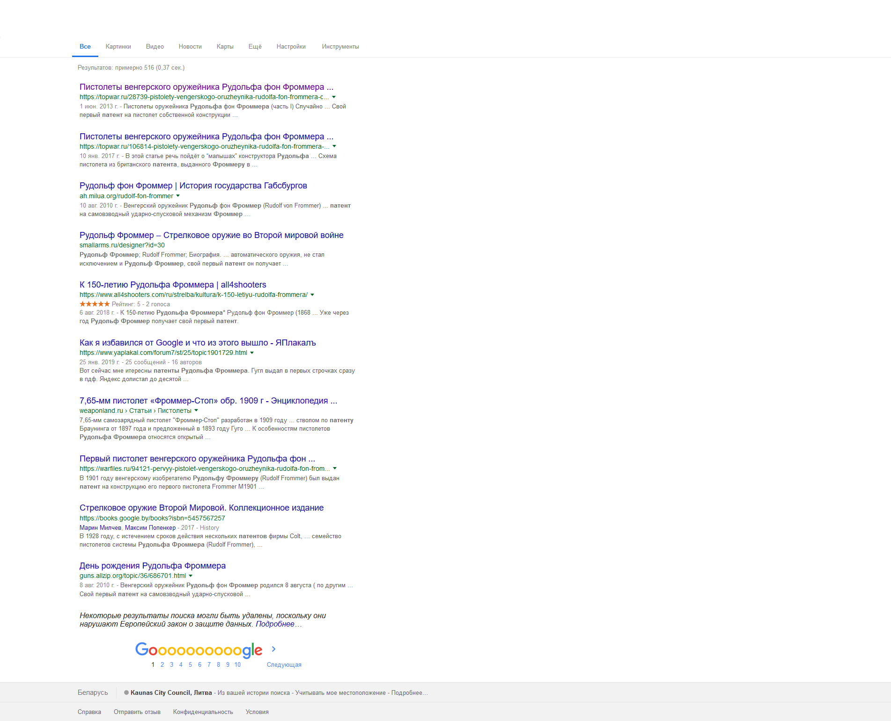Screen dimensions: 891x721
Task: Click the 'Результатов: примерно 516' stats text
Action: [131, 68]
